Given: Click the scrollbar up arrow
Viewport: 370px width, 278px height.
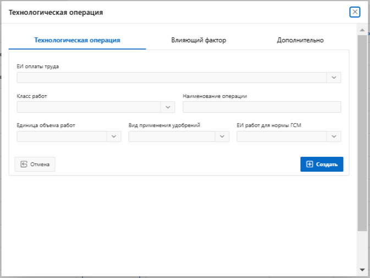Looking at the screenshot, I should [x=362, y=30].
